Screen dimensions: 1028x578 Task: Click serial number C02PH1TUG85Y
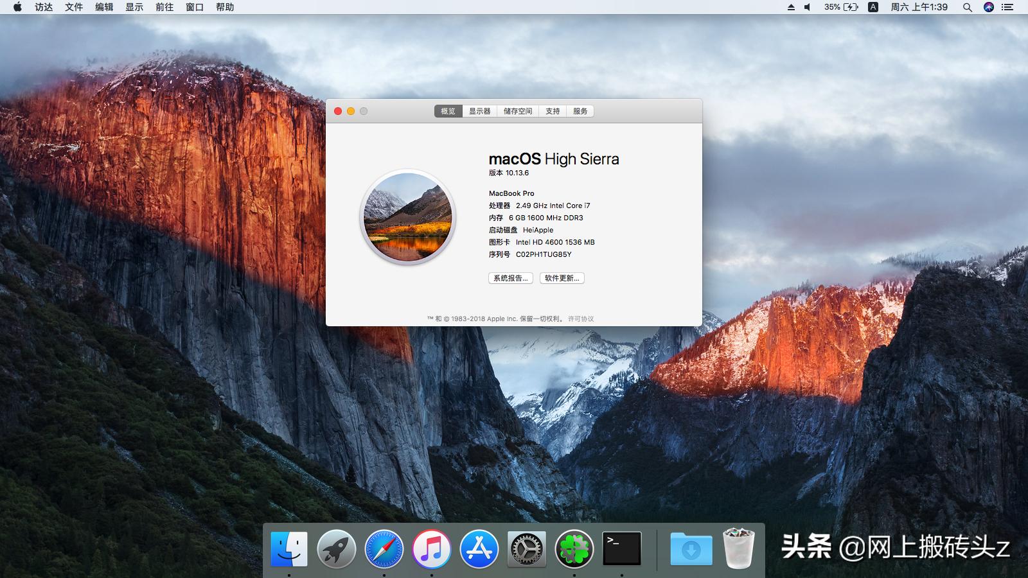(544, 254)
